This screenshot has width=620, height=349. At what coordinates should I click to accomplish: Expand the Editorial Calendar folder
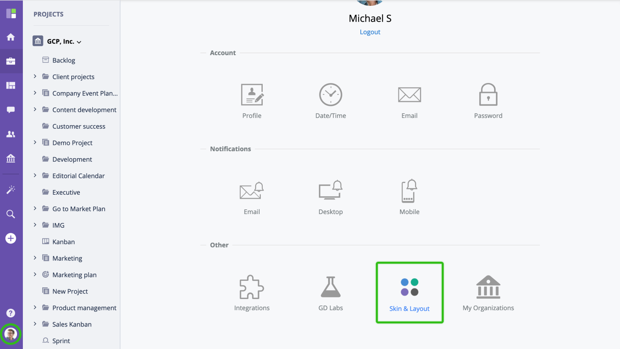pos(35,175)
